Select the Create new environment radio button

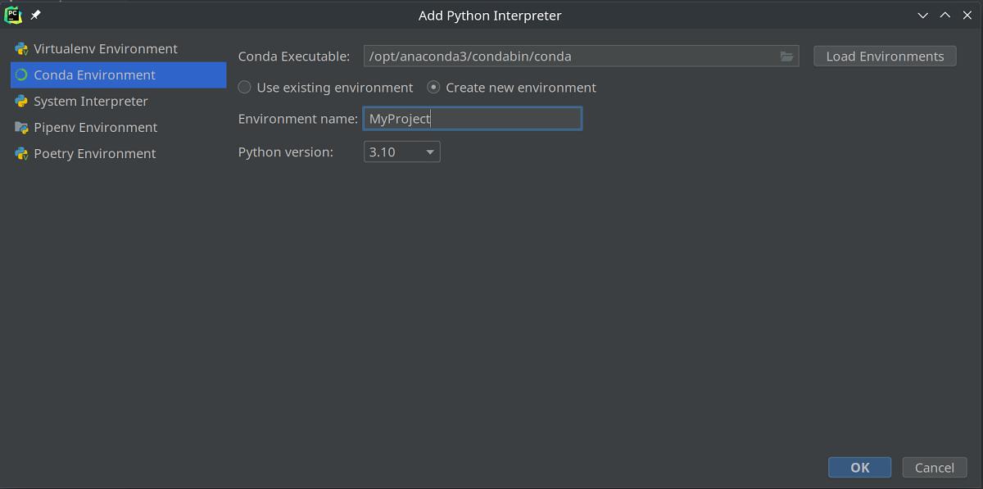coord(433,87)
